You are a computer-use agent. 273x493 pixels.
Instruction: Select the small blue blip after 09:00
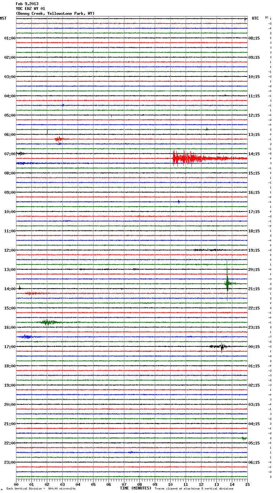point(179,202)
